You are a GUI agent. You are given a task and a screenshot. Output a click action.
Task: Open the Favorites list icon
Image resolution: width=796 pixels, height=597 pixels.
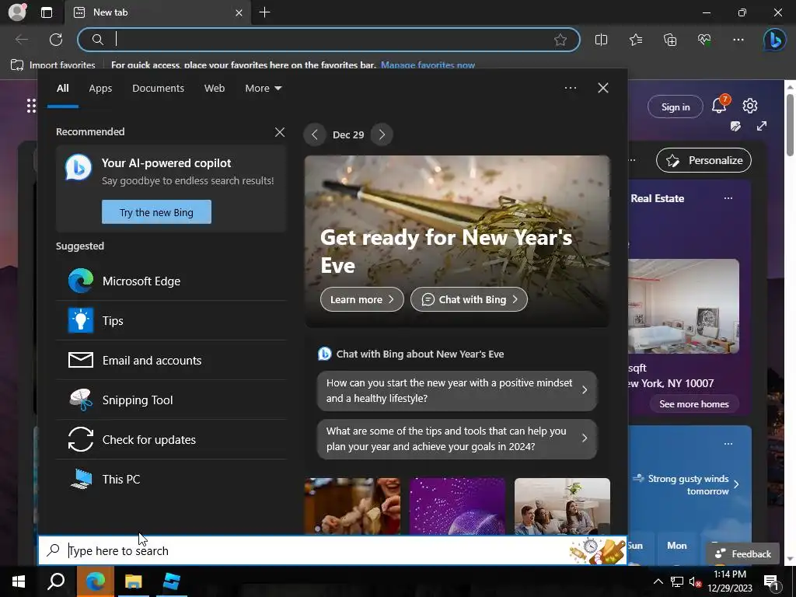[636, 40]
